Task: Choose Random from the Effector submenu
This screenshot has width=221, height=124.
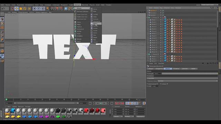Action: tap(96, 26)
